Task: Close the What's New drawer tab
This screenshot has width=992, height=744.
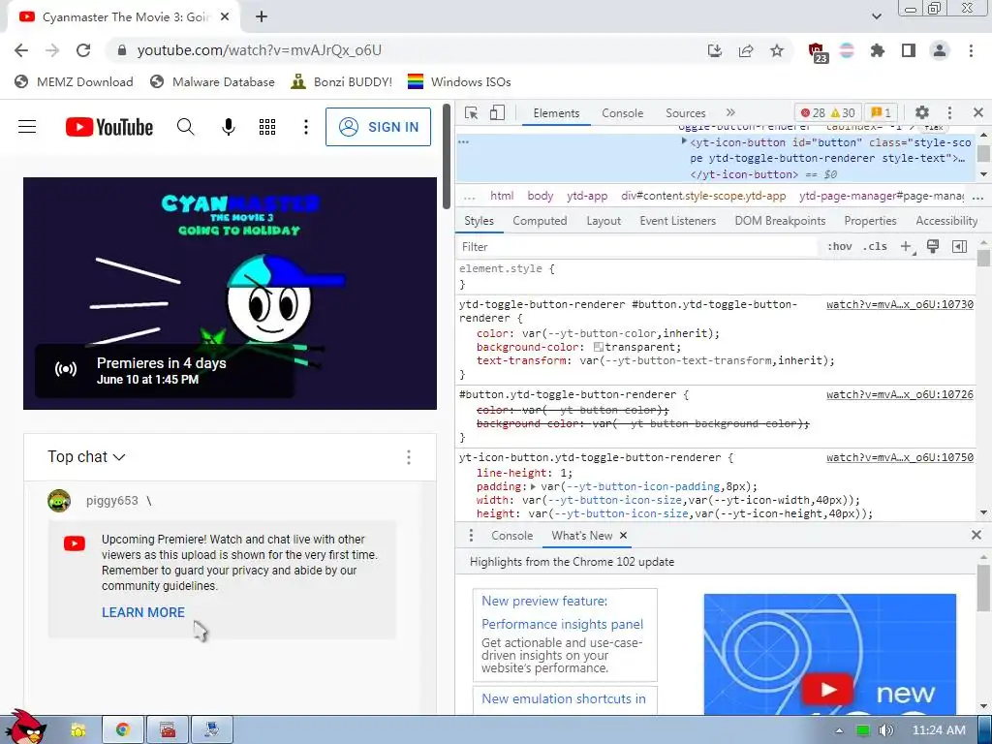Action: click(x=624, y=536)
